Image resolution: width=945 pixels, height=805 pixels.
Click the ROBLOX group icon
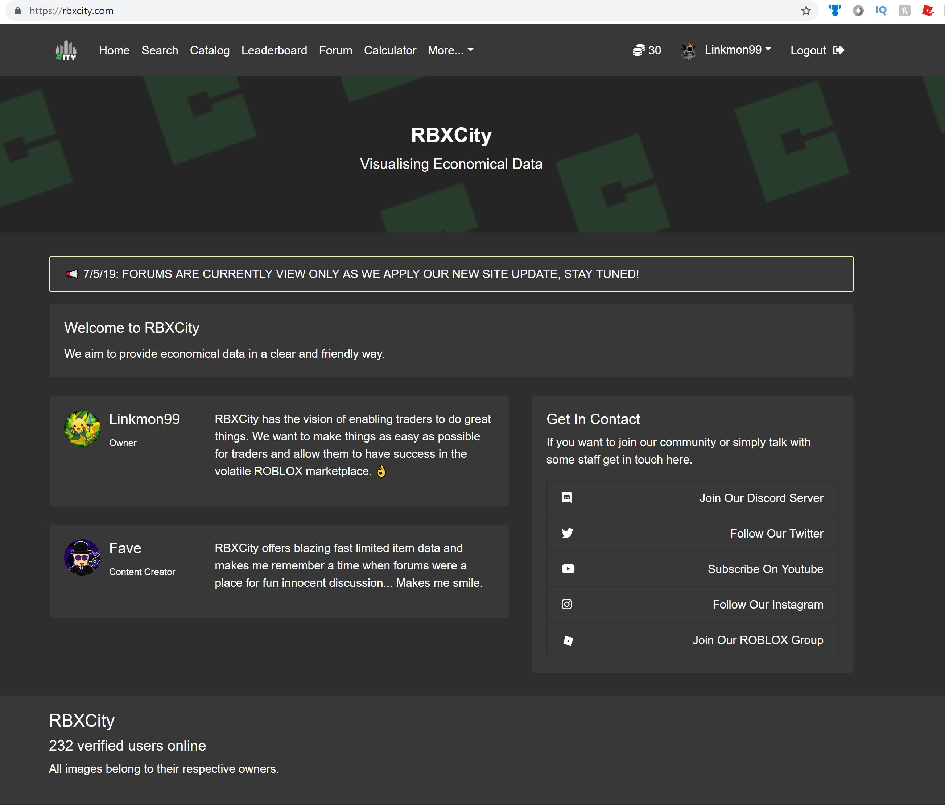(x=568, y=640)
